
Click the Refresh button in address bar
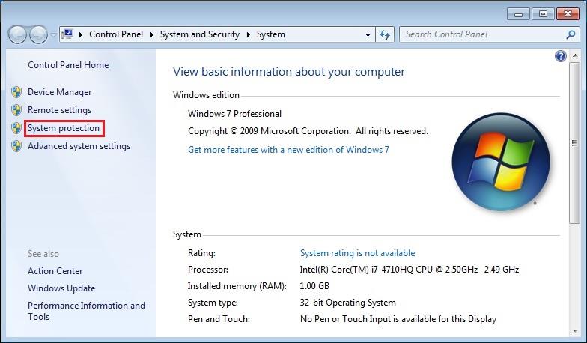[x=385, y=34]
